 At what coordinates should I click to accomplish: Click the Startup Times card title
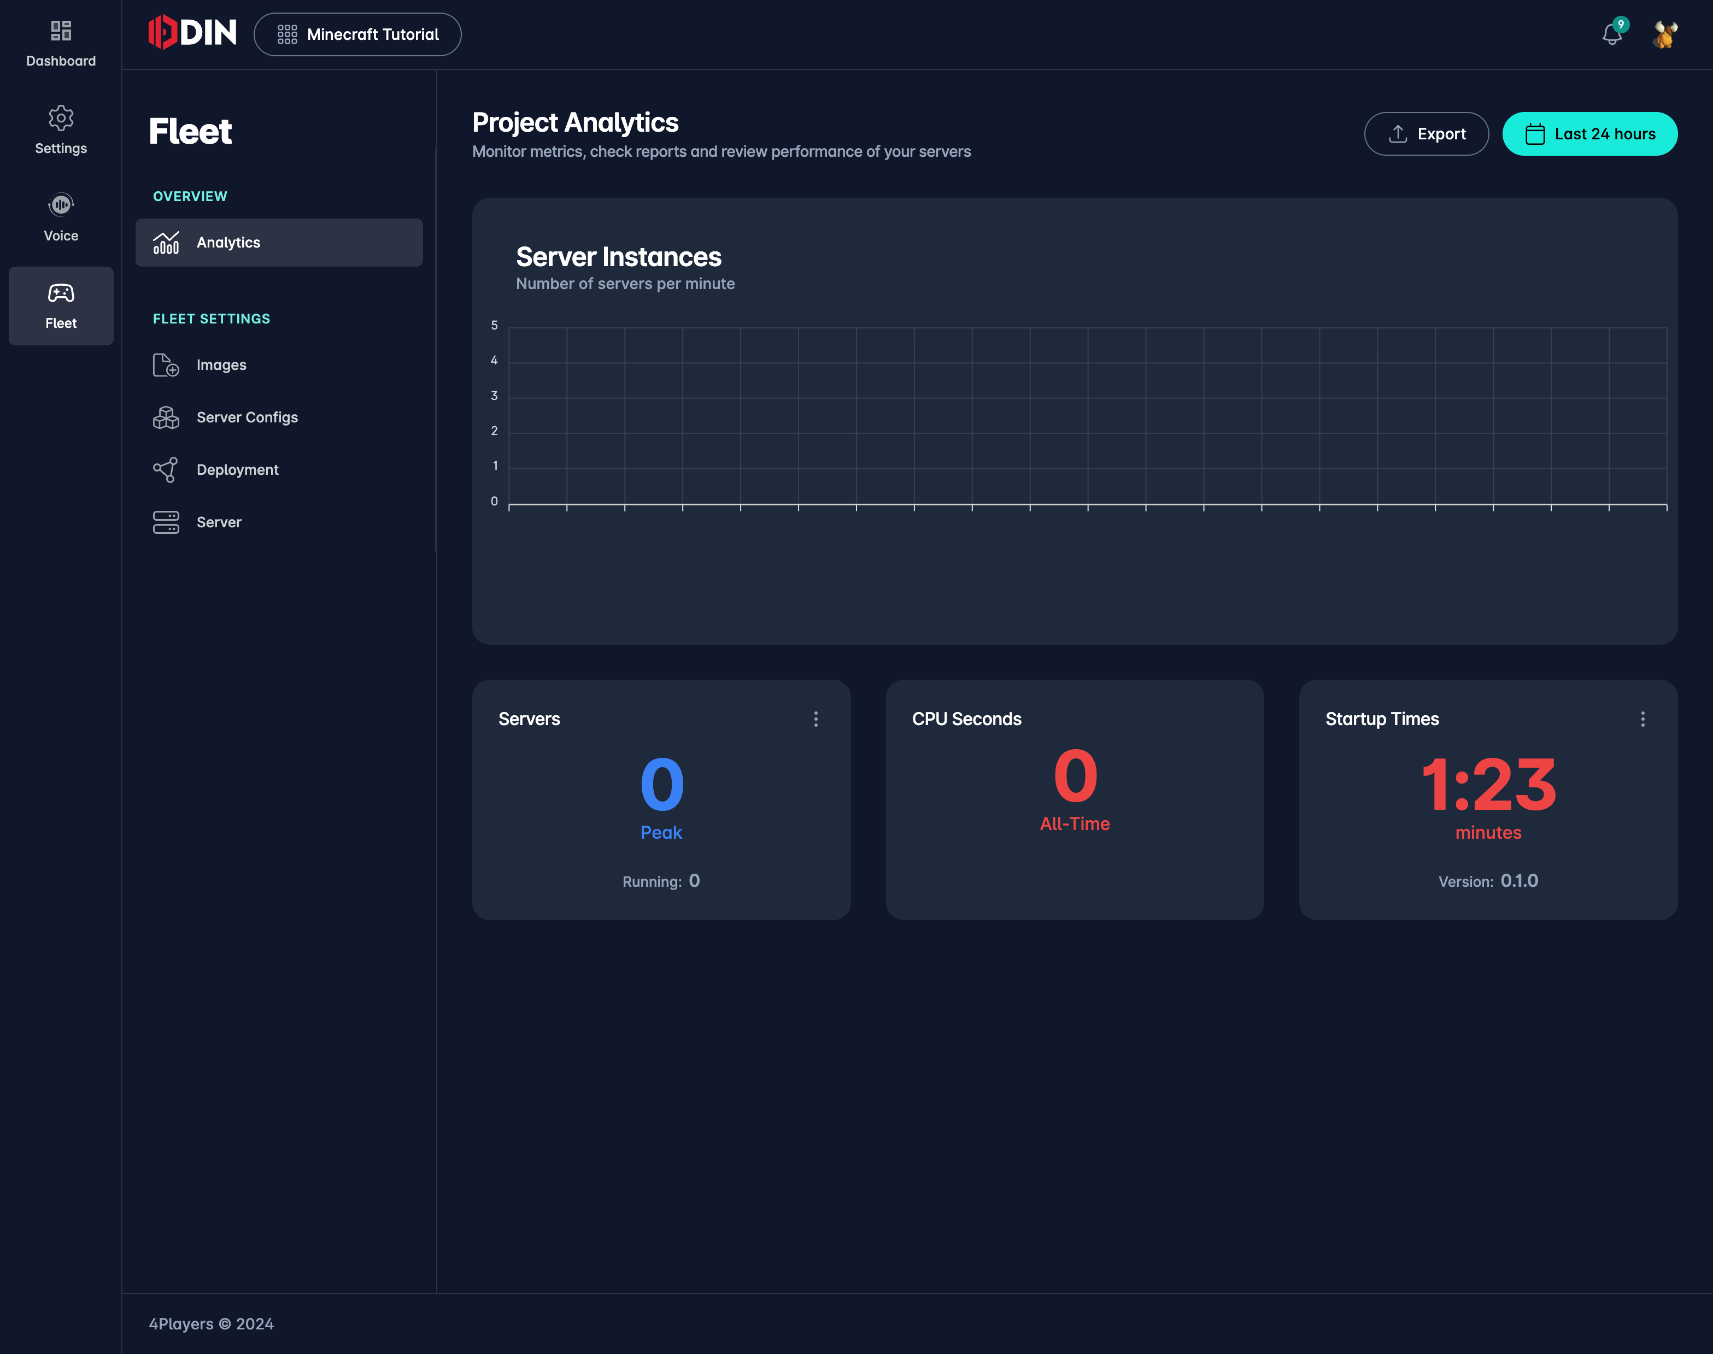1382,719
